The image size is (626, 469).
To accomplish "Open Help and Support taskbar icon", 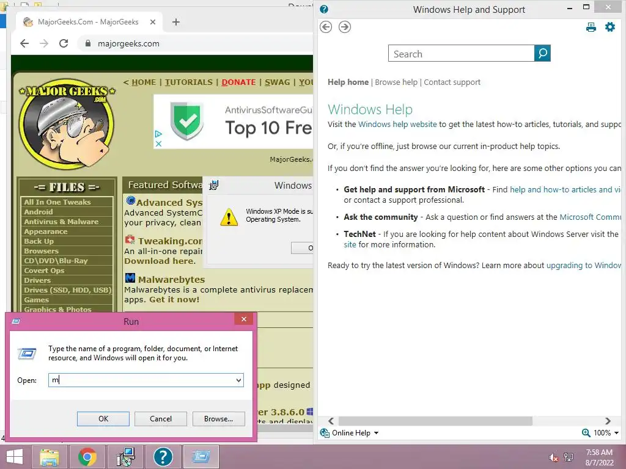I will coord(163,457).
